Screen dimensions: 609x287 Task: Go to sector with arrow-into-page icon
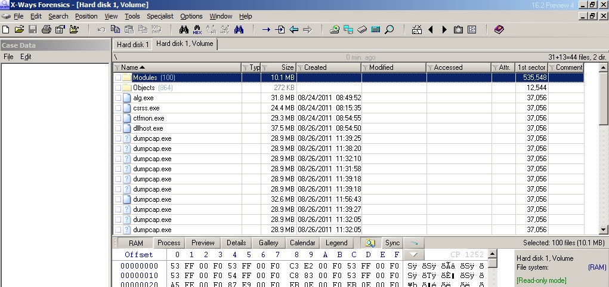point(280,29)
